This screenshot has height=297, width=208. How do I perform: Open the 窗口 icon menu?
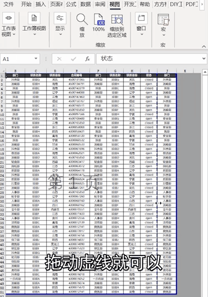click(x=141, y=18)
